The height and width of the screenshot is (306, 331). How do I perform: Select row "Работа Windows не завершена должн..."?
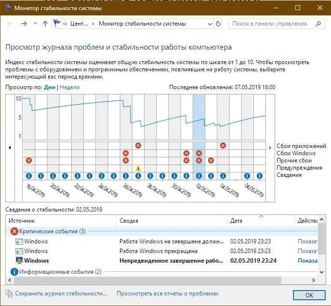162,241
